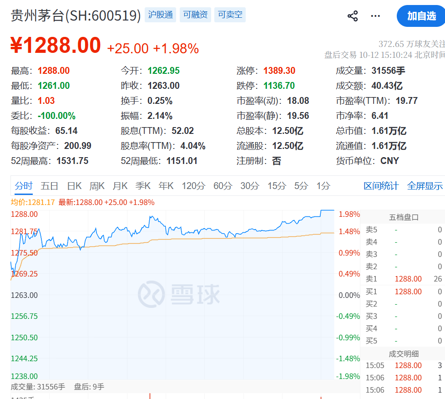Click the 盘后: 9手 label below the chart

click(x=89, y=387)
